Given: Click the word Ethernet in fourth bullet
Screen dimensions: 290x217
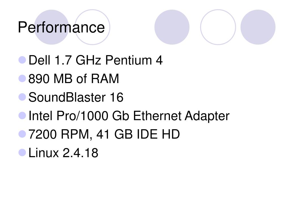Looking at the screenshot, I should click(157, 116).
